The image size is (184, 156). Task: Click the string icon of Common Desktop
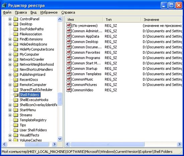coord(69,42)
